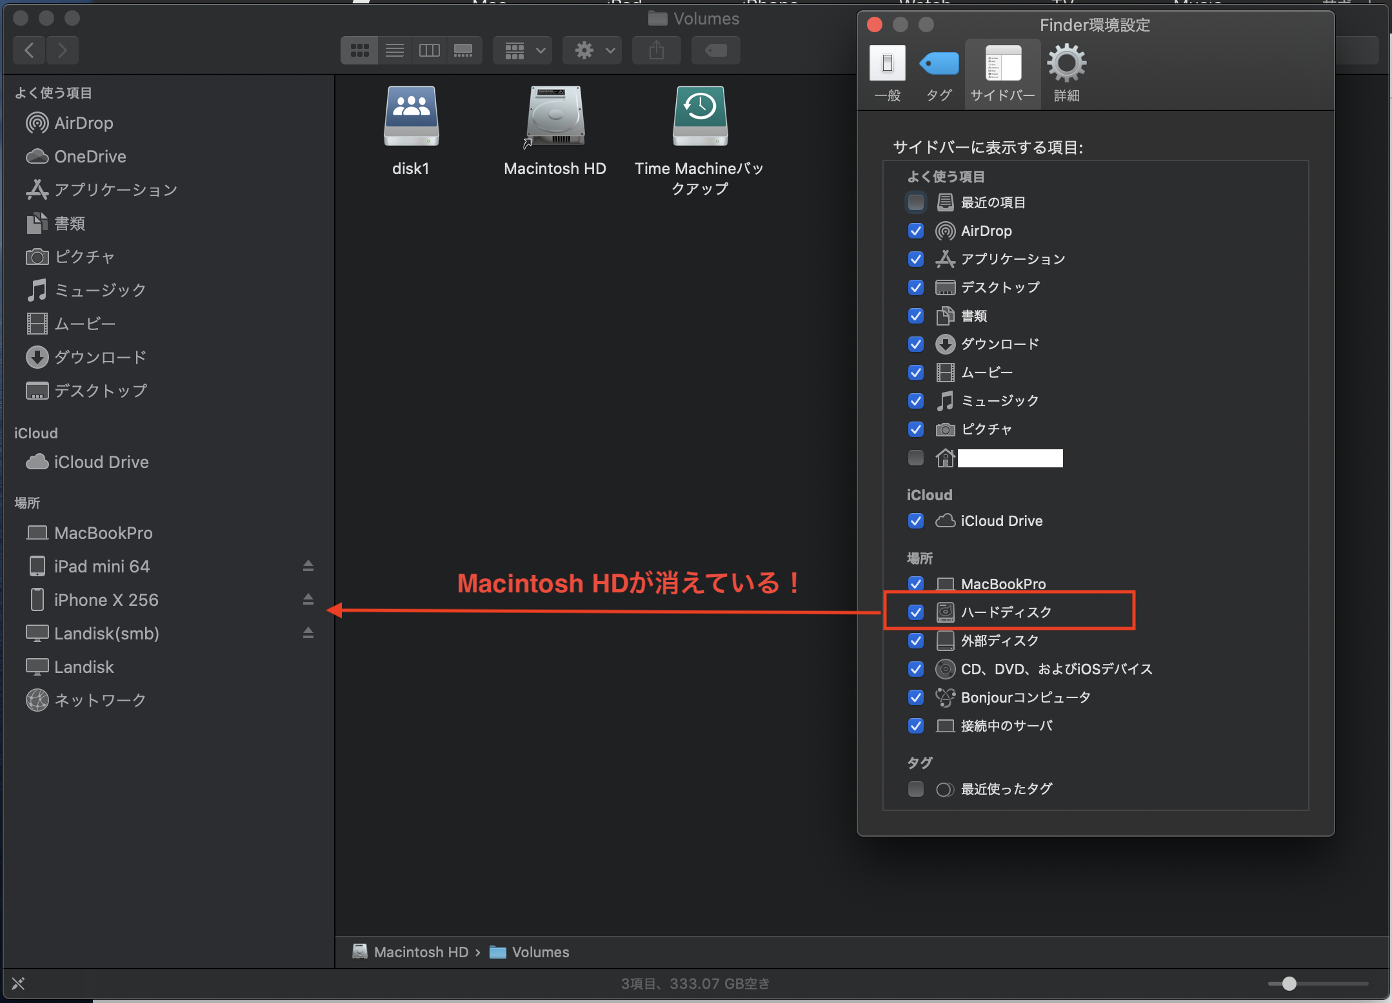This screenshot has height=1003, width=1392.
Task: Switch to icon view in Finder toolbar
Action: [x=359, y=50]
